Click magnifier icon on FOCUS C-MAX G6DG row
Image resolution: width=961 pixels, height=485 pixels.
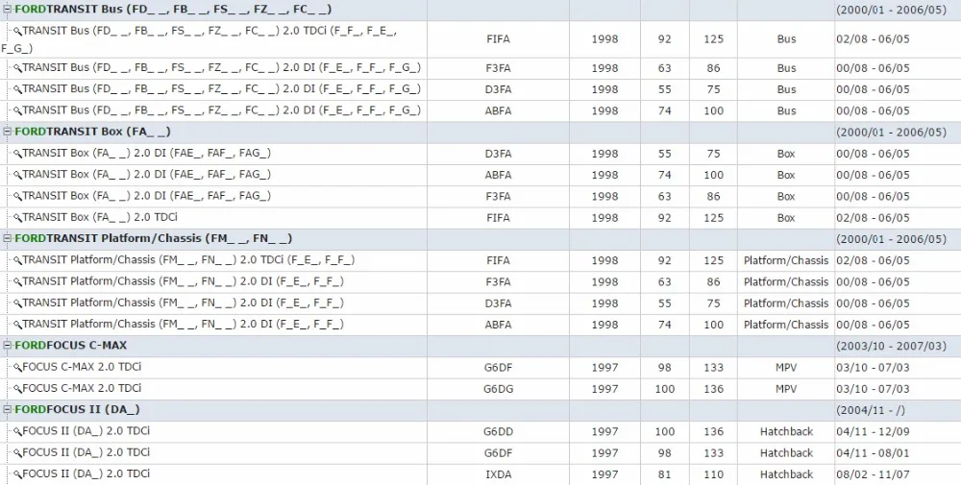[17, 389]
